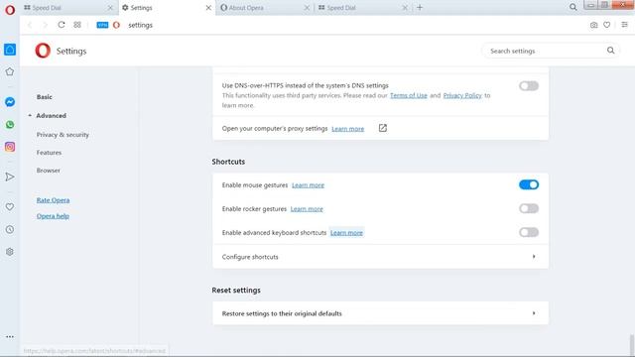Take a snapshot with camera icon
635x357 pixels.
[593, 25]
